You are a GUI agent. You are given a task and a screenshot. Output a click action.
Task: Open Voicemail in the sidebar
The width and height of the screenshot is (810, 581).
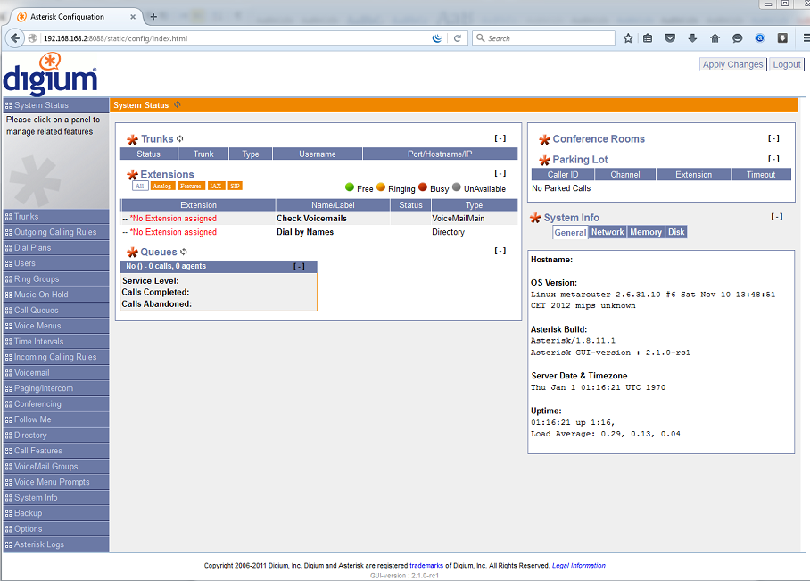coord(56,373)
